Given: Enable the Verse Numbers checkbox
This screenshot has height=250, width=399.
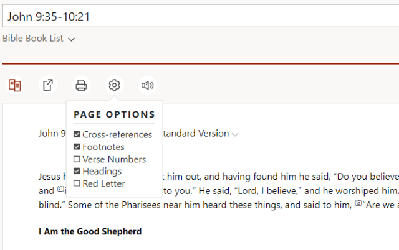Looking at the screenshot, I should [77, 159].
